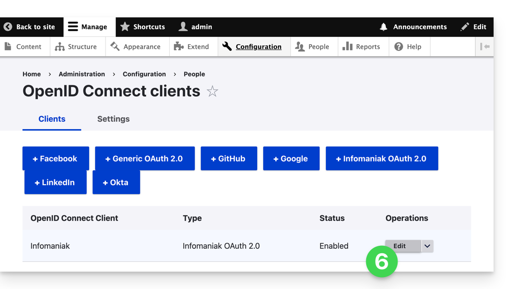Open the People admin menu
The width and height of the screenshot is (511, 289).
314,47
